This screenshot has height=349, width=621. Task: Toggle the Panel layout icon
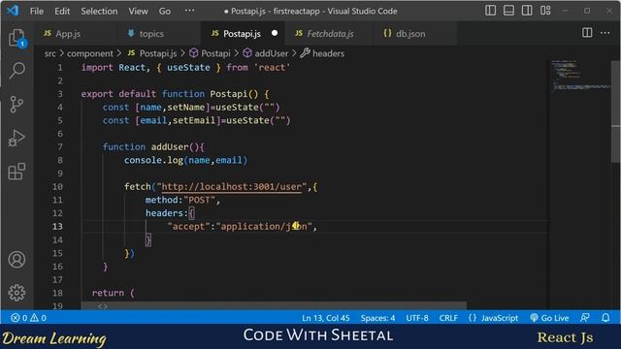[x=508, y=11]
